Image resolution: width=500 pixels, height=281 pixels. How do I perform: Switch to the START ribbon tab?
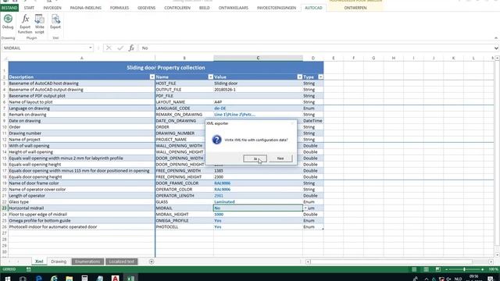click(29, 8)
